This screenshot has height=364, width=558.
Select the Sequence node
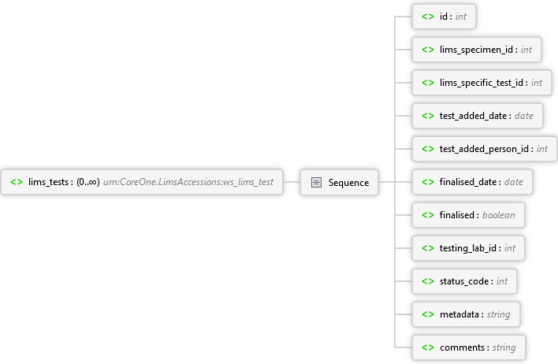[339, 182]
